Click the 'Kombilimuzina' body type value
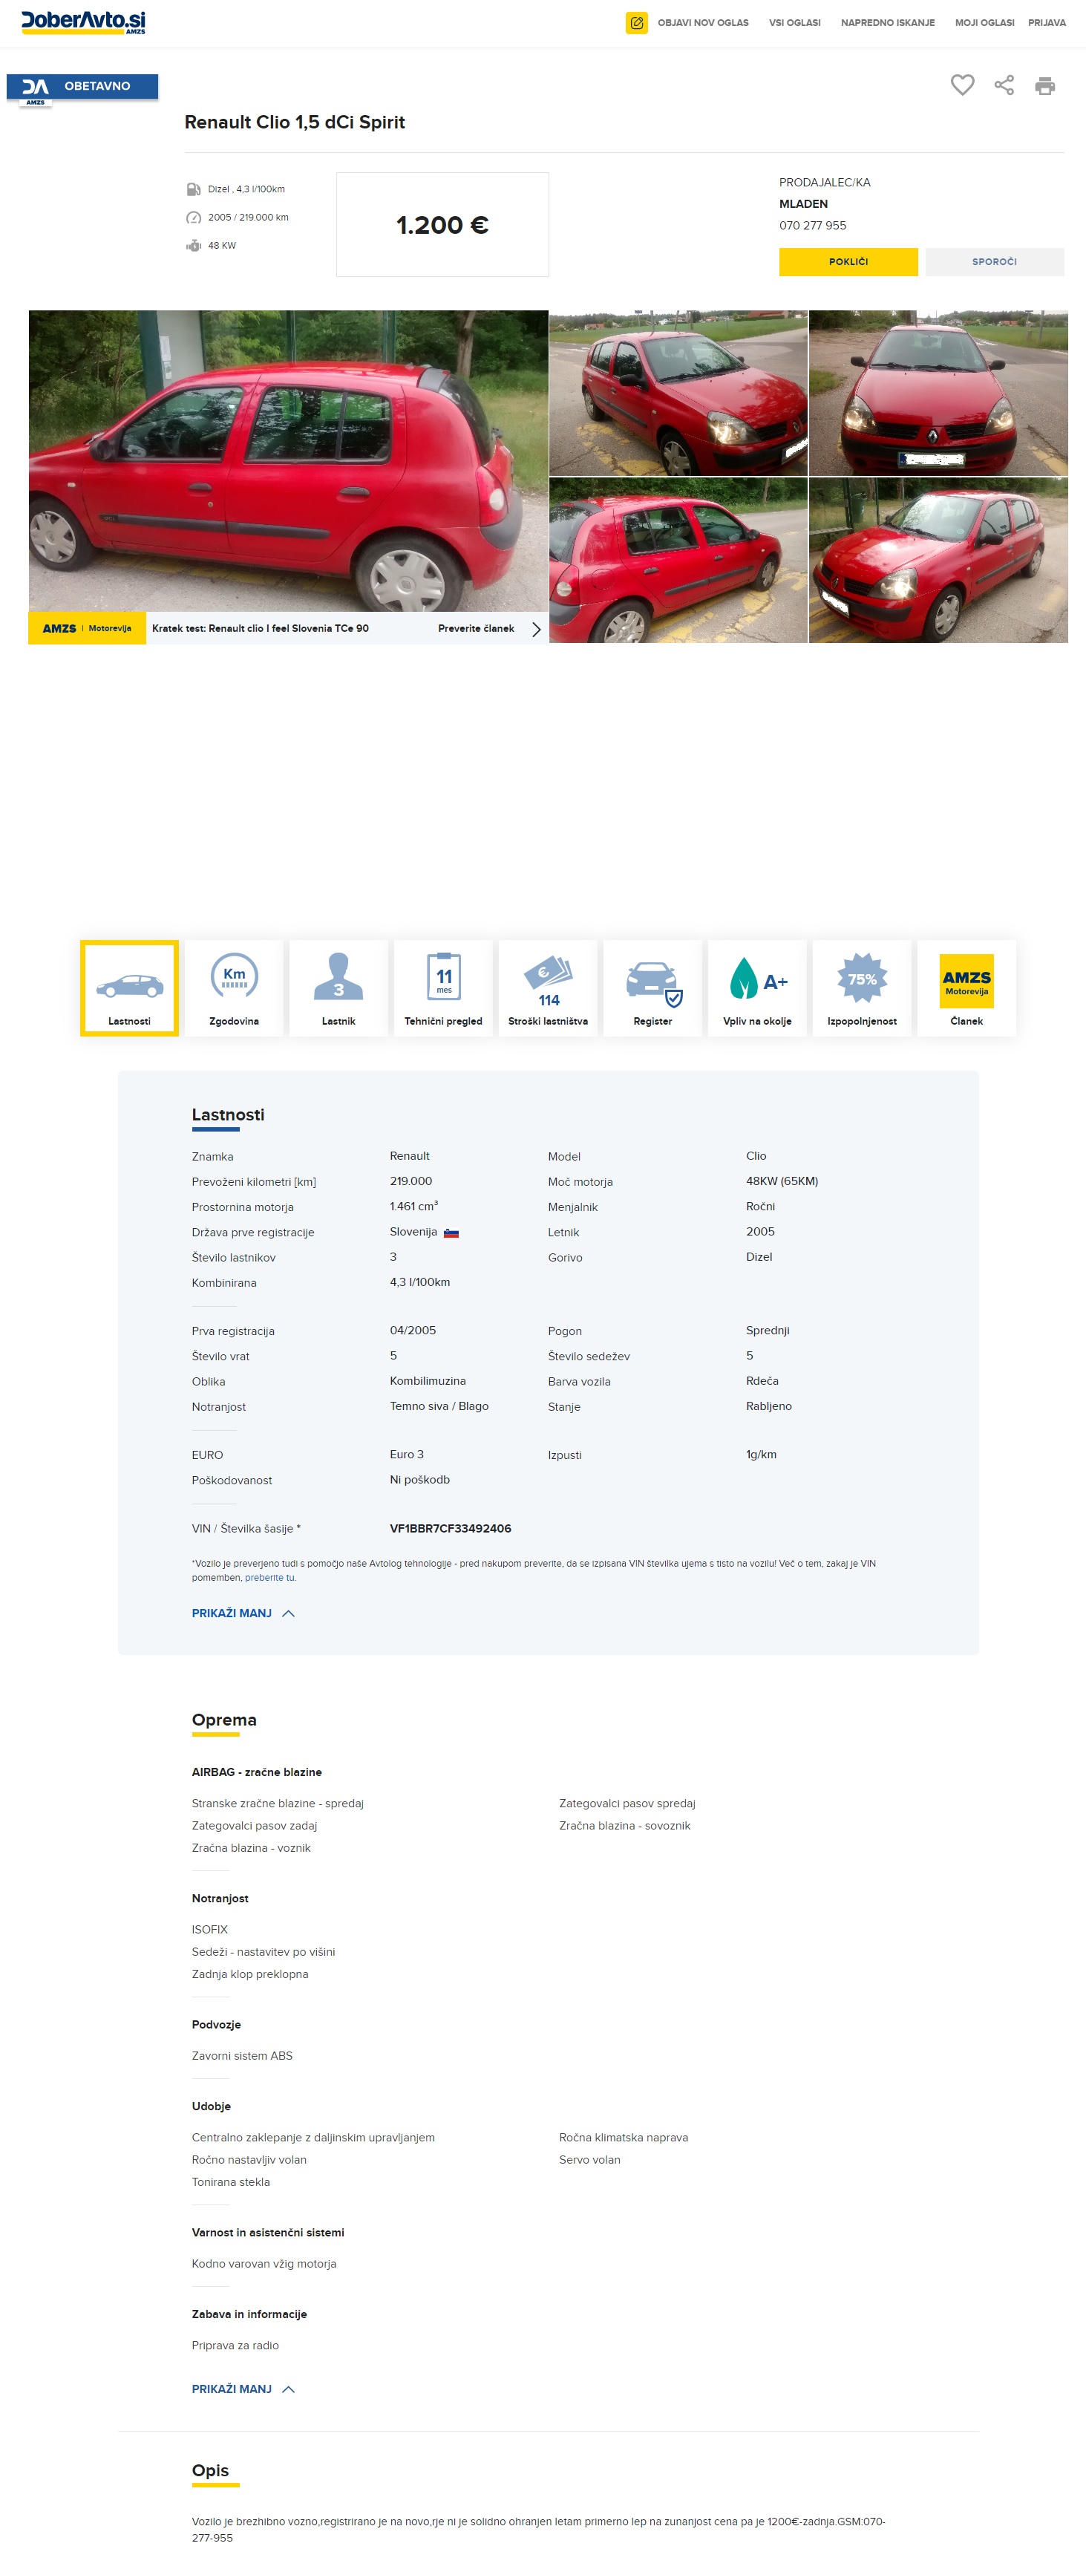 (x=428, y=1381)
